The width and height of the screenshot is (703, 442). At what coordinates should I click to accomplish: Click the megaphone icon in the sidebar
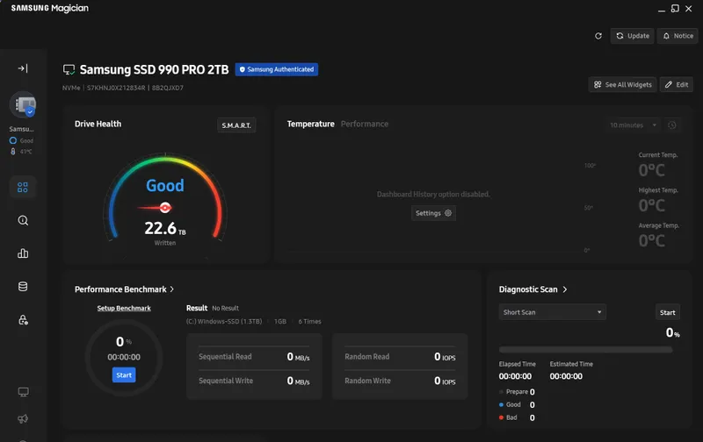point(23,418)
